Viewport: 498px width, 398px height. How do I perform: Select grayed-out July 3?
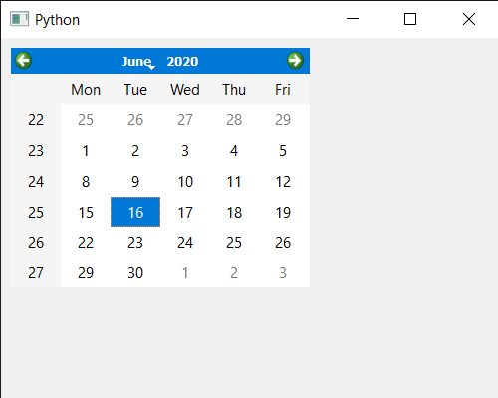click(x=283, y=273)
